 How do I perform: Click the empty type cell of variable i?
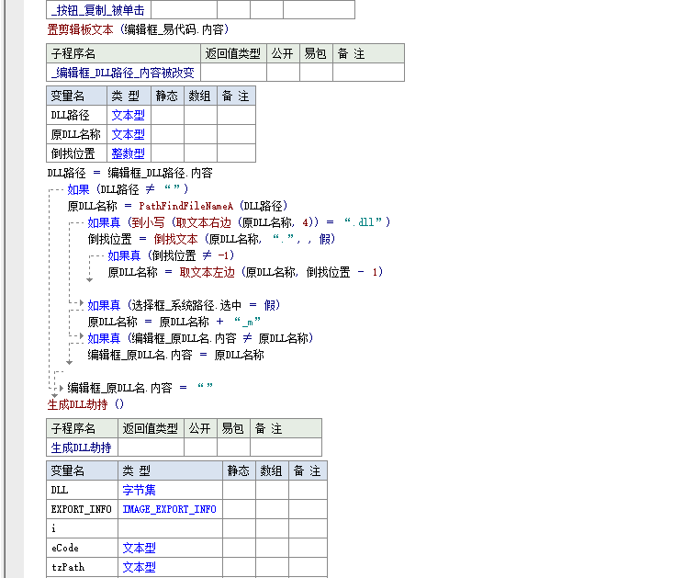[x=170, y=528]
